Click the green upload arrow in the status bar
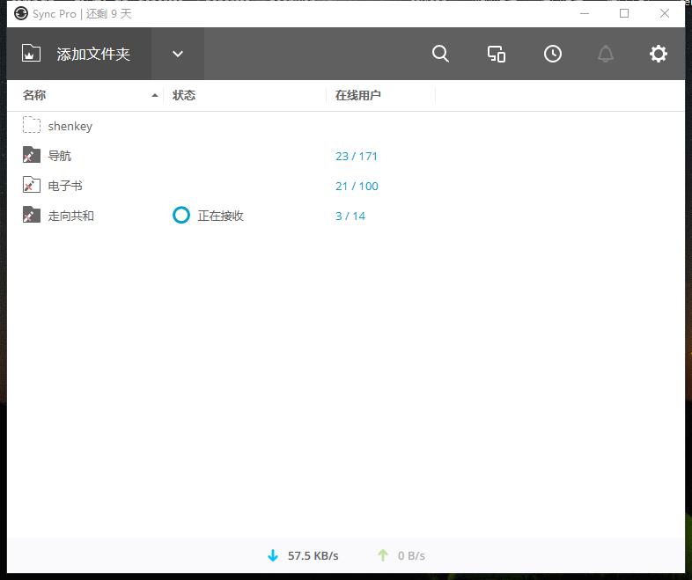Screen dimensions: 692x580 tap(383, 555)
